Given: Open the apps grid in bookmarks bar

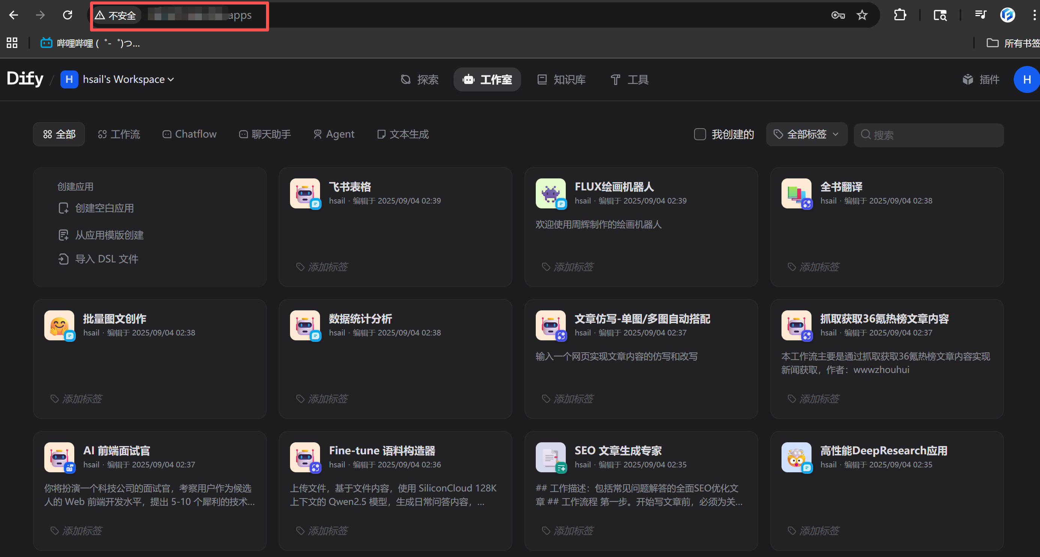Looking at the screenshot, I should 12,43.
